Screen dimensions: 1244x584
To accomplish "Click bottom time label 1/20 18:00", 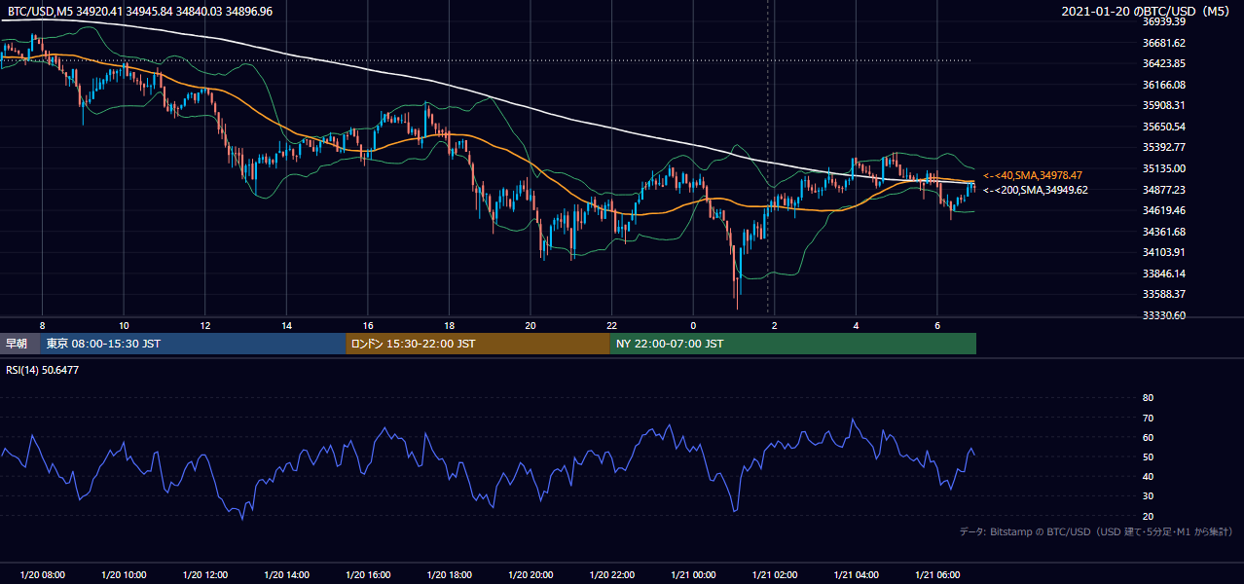I will [449, 575].
